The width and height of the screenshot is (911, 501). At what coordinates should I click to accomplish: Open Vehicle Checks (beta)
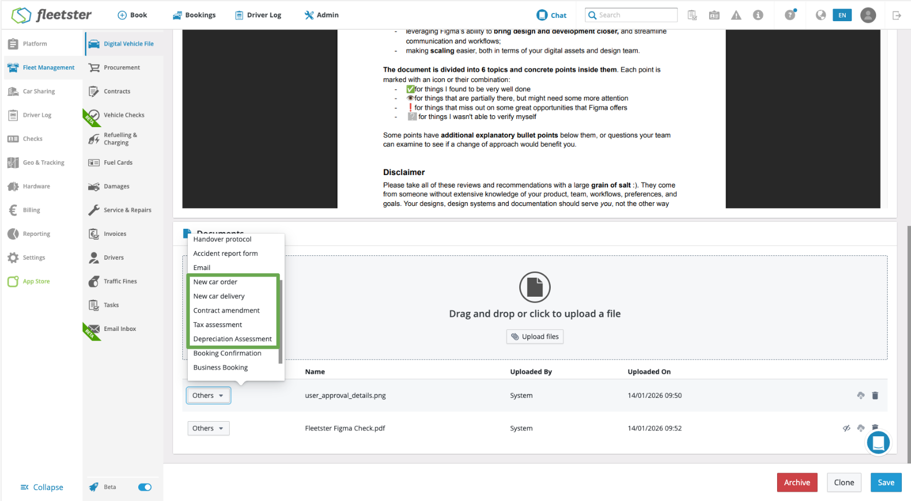[116, 115]
